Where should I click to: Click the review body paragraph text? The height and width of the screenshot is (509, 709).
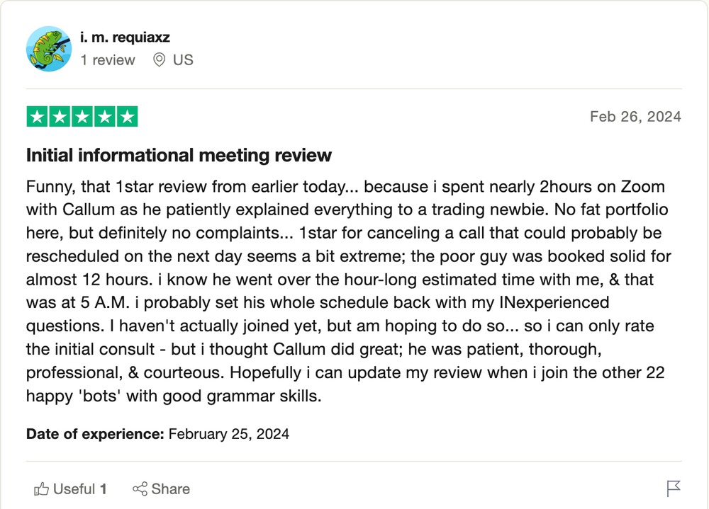coord(349,291)
